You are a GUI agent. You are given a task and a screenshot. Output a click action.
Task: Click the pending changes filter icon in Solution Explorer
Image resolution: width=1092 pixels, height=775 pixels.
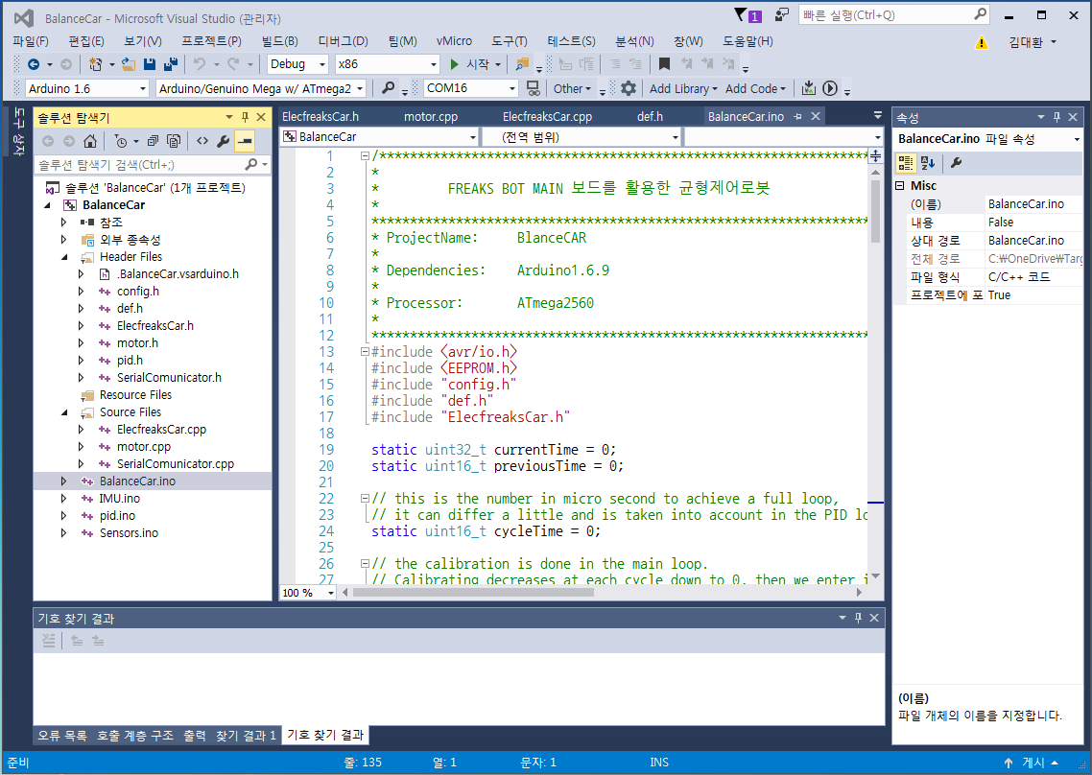[x=121, y=141]
